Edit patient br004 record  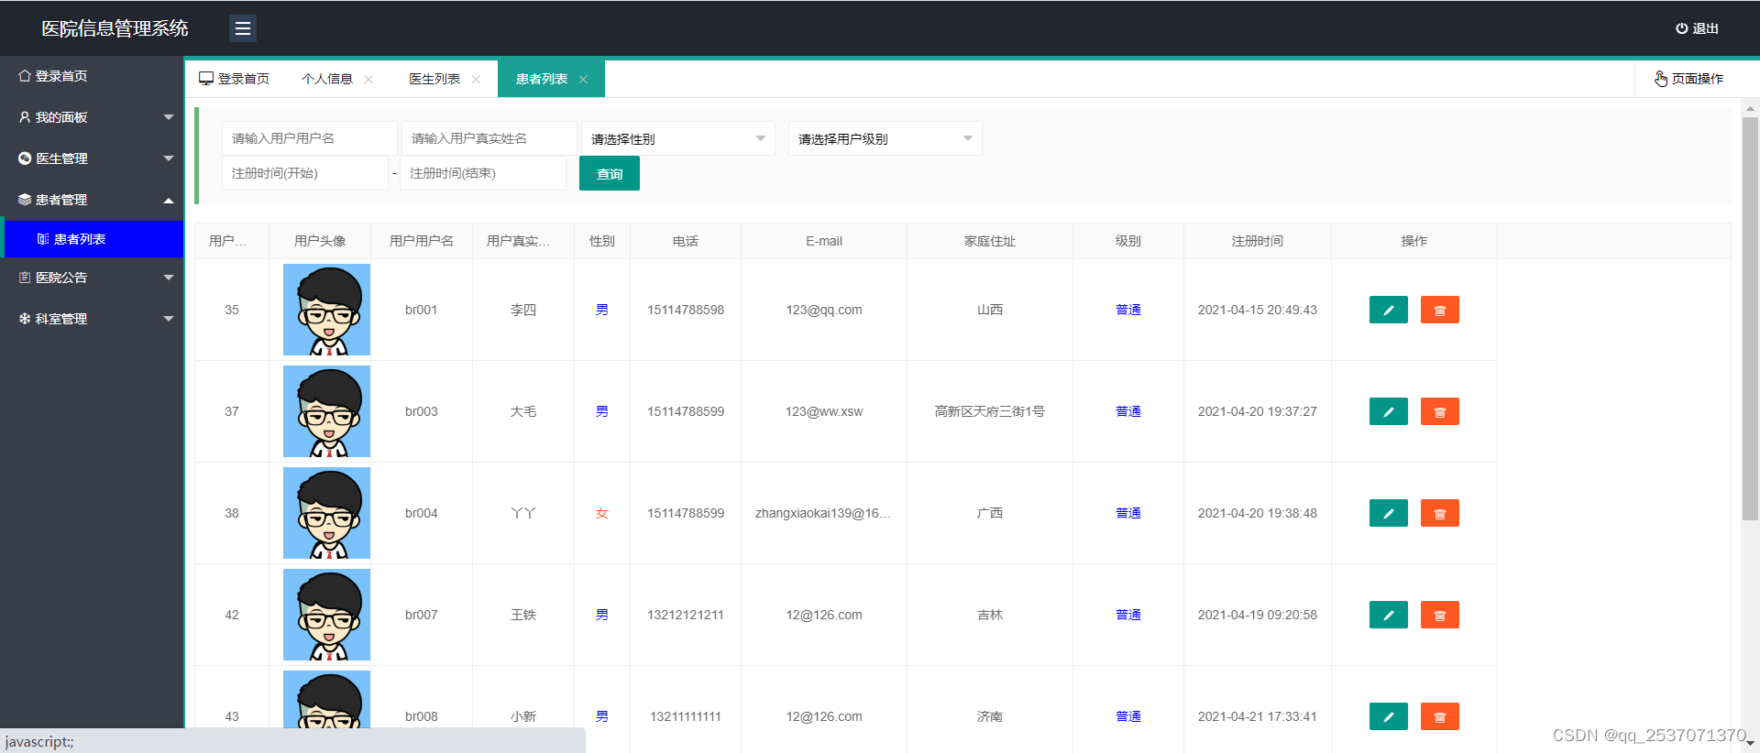[1388, 513]
